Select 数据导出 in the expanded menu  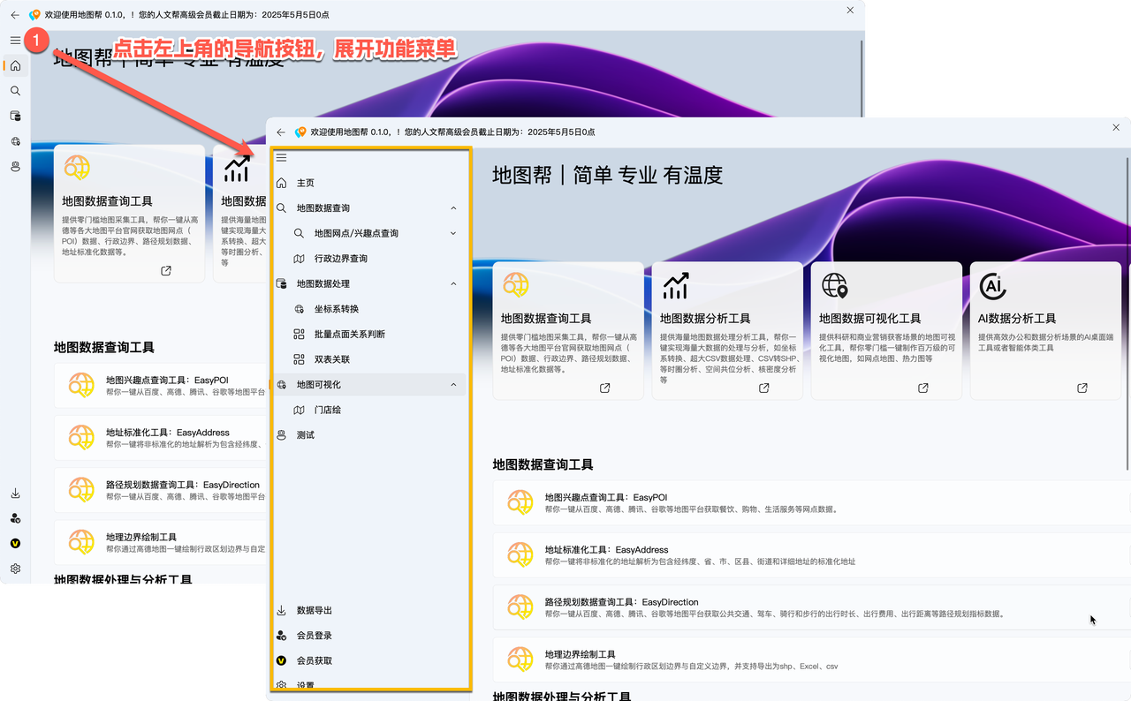tap(370, 610)
